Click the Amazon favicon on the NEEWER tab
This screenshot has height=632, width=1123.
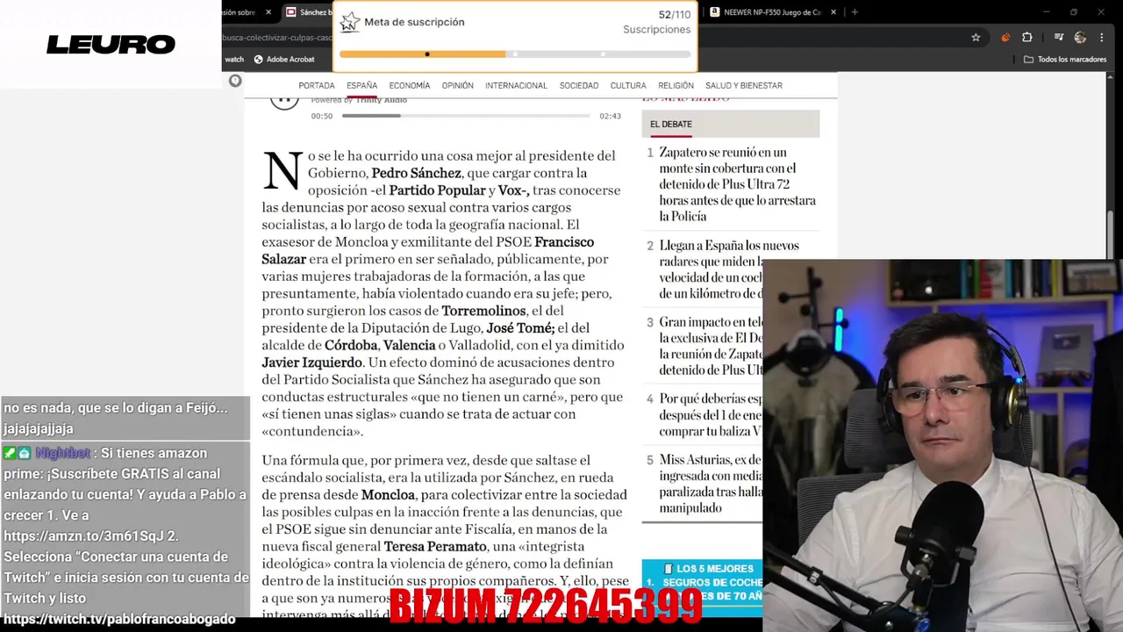coord(714,12)
